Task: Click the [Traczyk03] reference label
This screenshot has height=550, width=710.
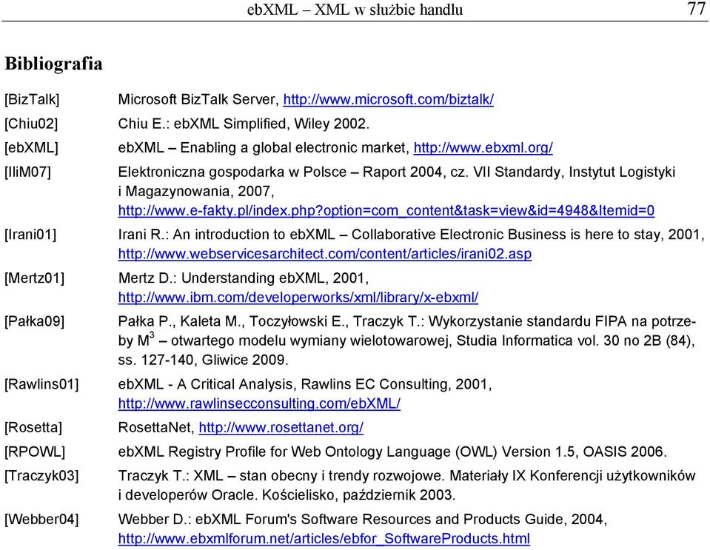Action: pos(41,476)
